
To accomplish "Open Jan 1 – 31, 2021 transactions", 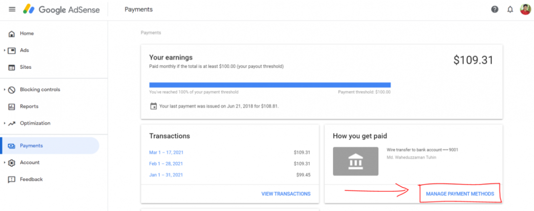I will [166, 175].
